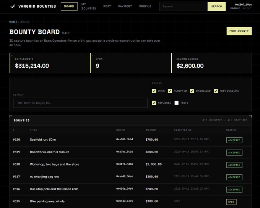Image resolution: width=260 pixels, height=208 pixels.
Task: Click buyer address 0x086e…99b4
Action: 125,188
